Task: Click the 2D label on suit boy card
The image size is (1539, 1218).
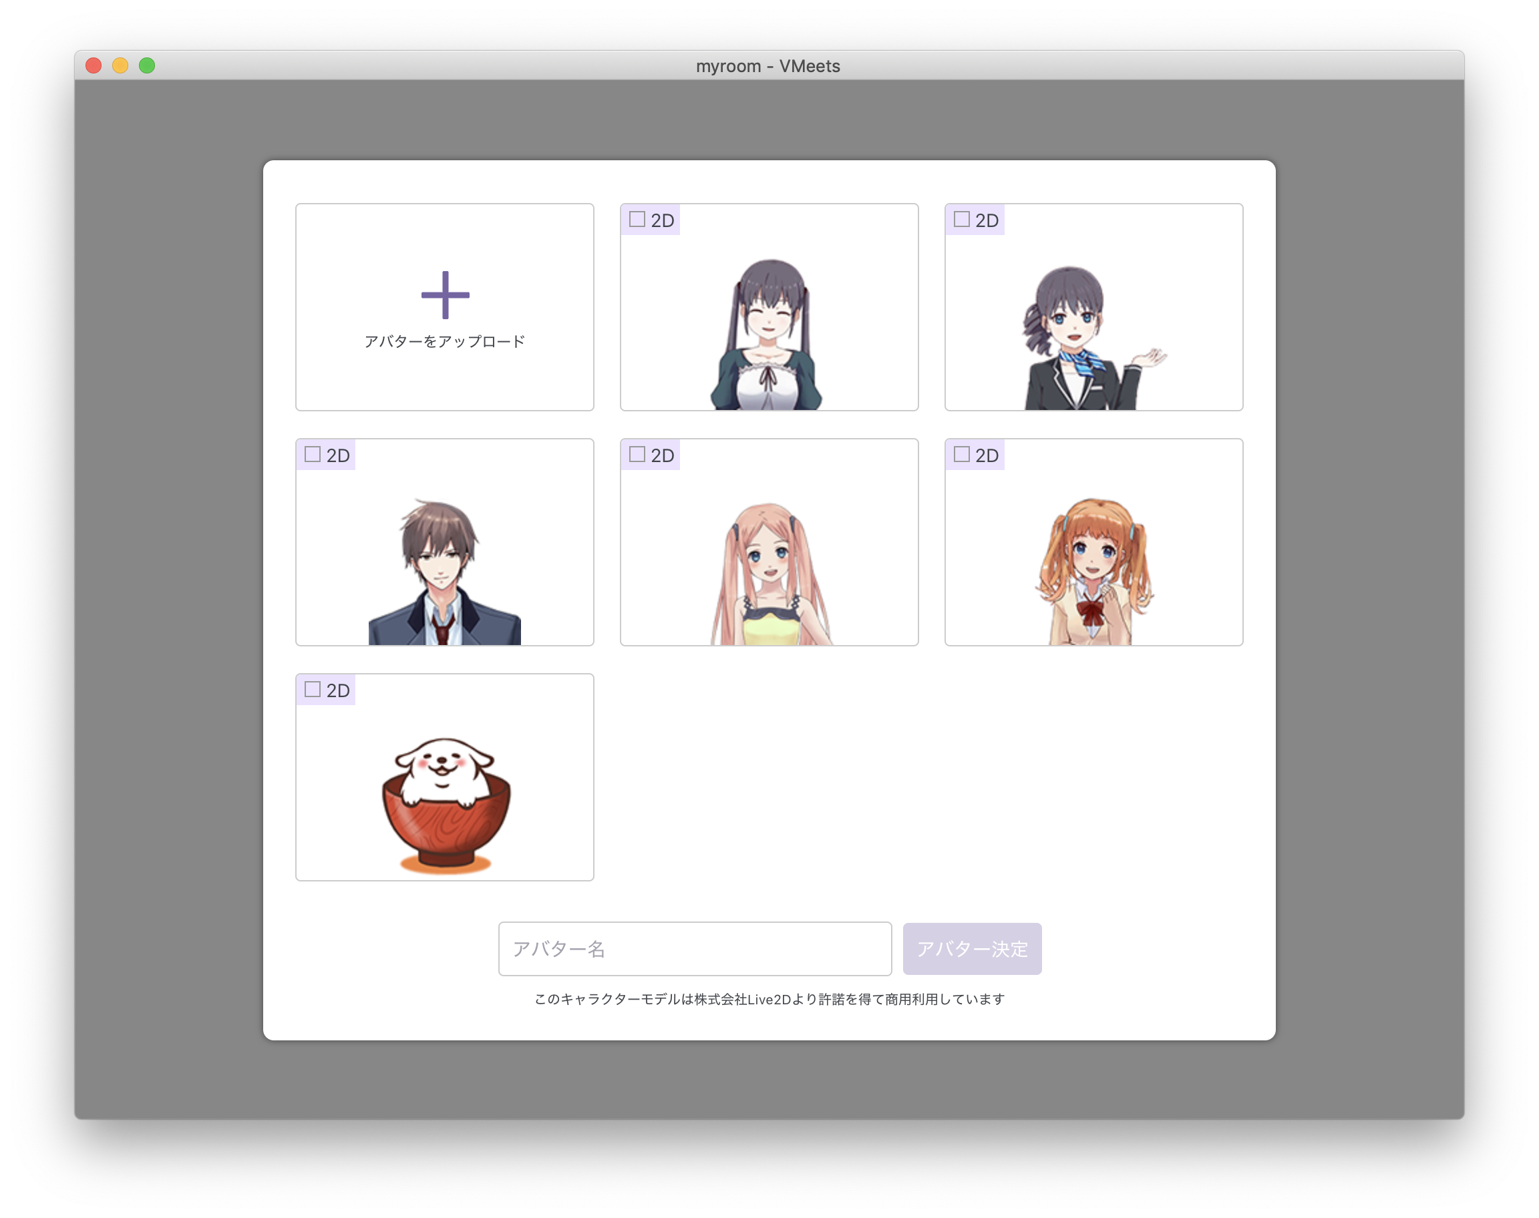Action: tap(338, 455)
